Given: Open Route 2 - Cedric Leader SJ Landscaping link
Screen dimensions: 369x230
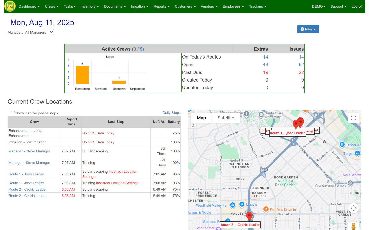Looking at the screenshot, I should (x=27, y=189).
